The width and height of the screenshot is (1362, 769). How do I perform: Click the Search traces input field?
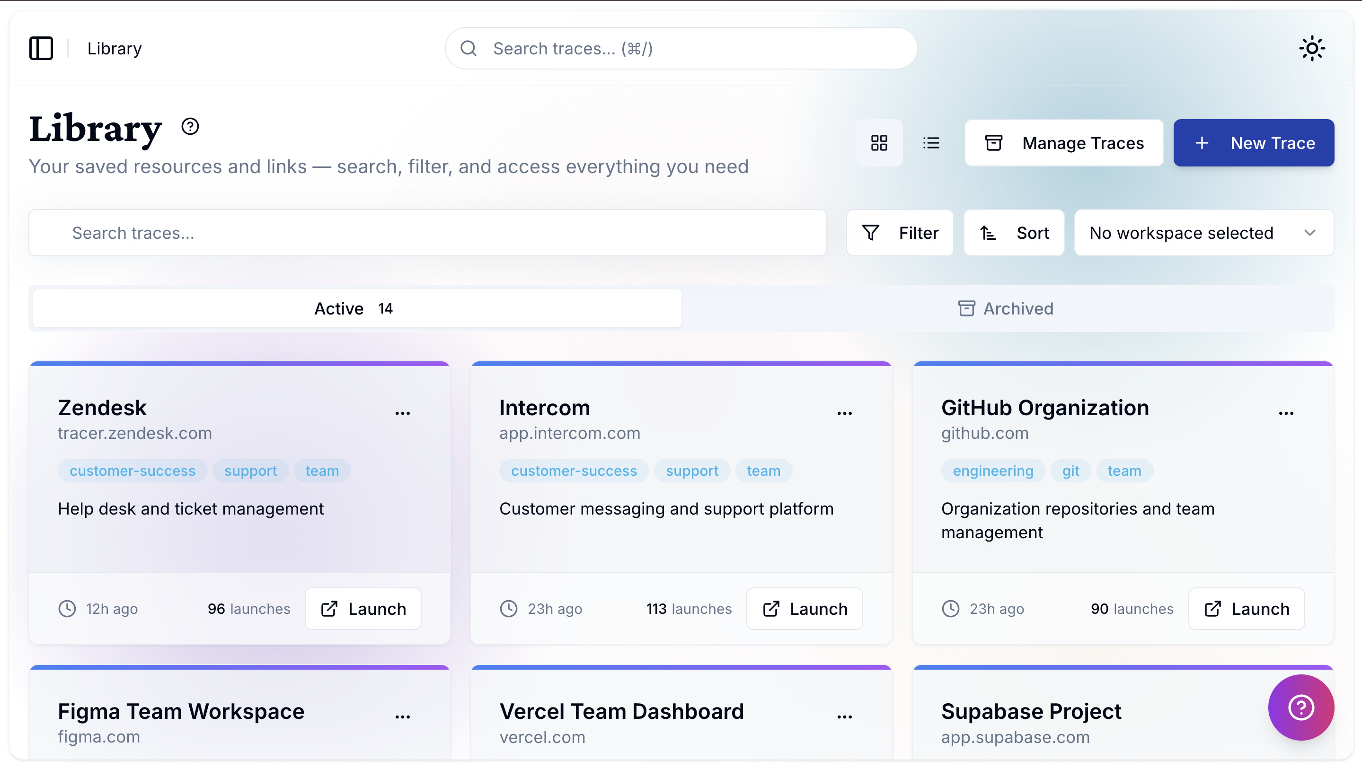(x=427, y=233)
